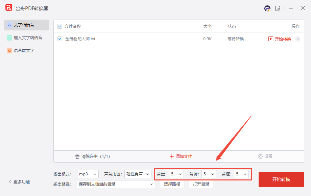311x196 pixels.
Task: Click the 输入文字转语音 sidebar icon
Action: tap(9, 38)
